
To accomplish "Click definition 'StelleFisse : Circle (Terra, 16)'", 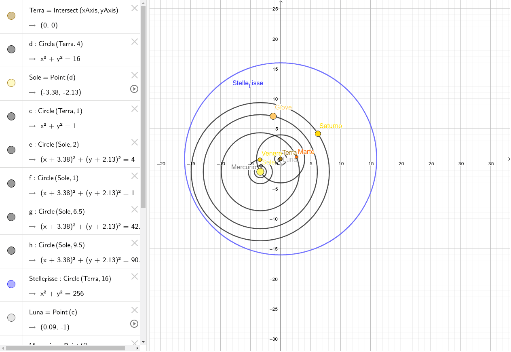I will tap(70, 279).
